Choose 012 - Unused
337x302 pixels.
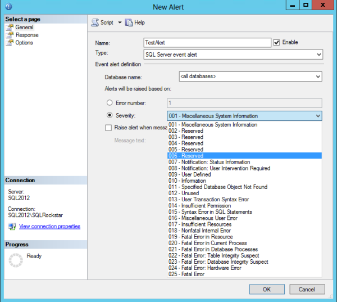[x=244, y=193]
